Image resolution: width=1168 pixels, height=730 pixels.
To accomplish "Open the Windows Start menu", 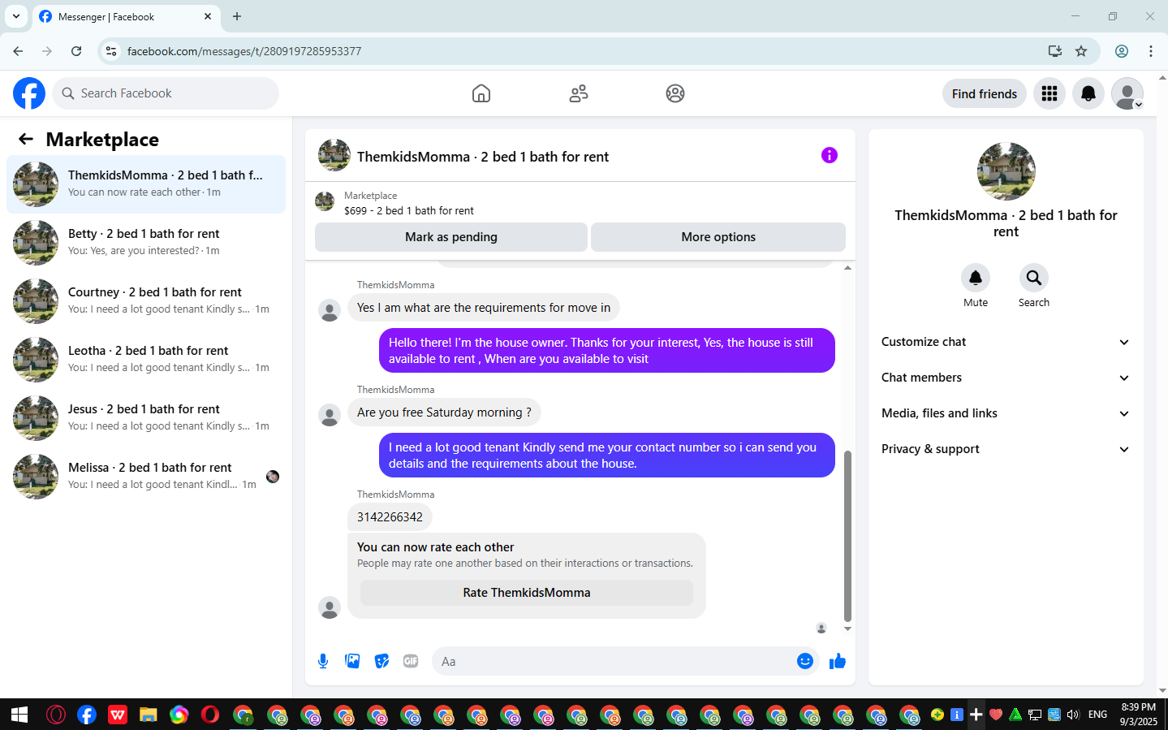I will (x=19, y=715).
